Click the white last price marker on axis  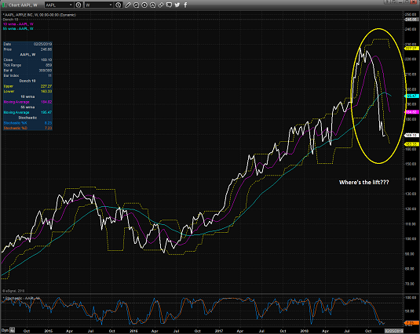(x=411, y=136)
